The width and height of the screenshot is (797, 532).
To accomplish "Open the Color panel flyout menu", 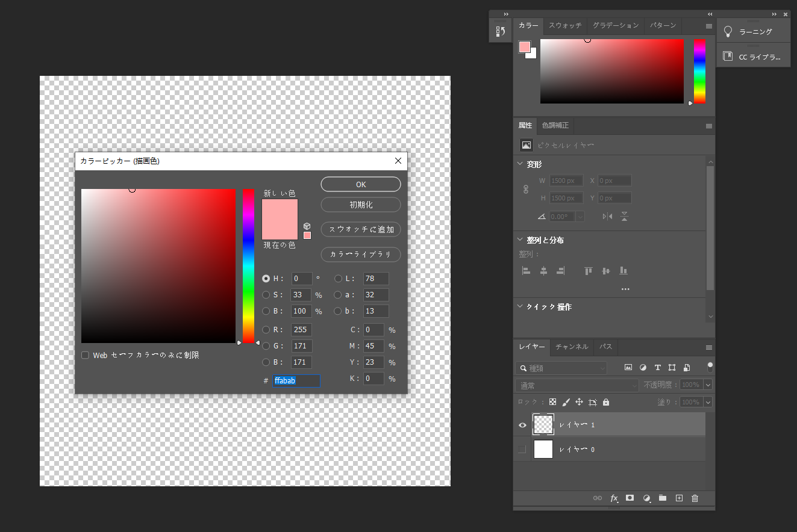I will [709, 26].
